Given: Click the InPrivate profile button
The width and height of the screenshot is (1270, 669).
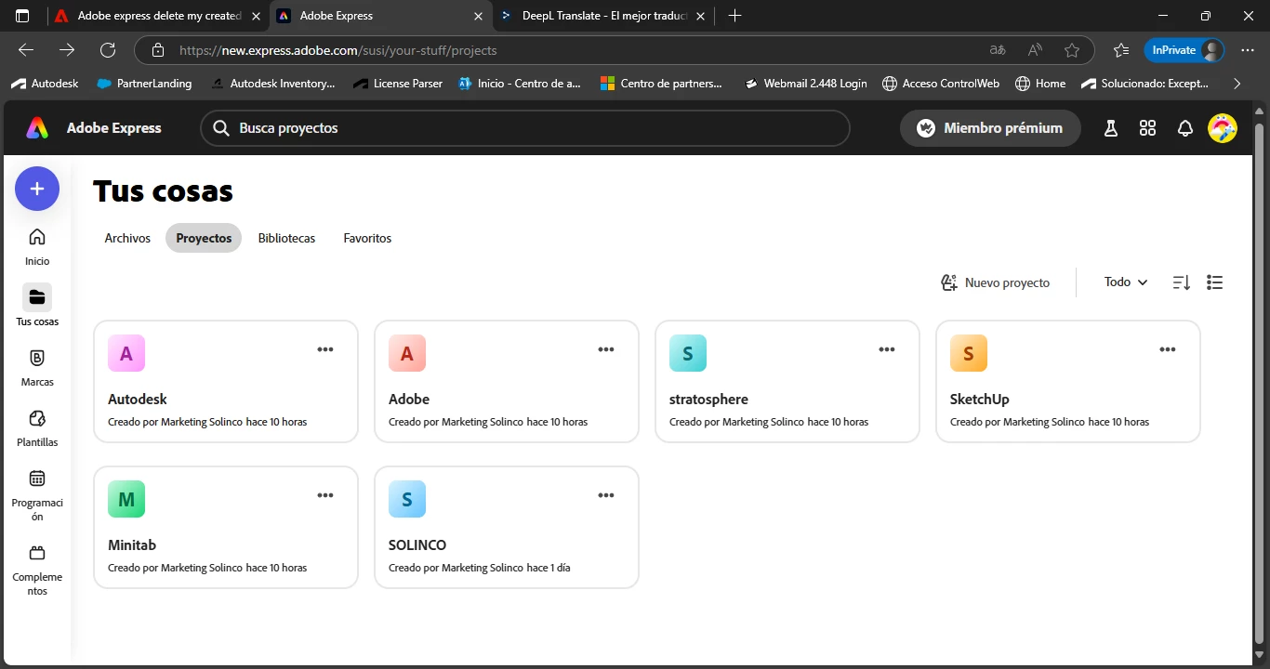Looking at the screenshot, I should 1184,50.
